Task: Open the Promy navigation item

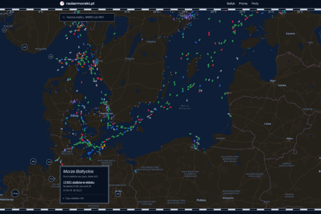Action: click(x=243, y=4)
